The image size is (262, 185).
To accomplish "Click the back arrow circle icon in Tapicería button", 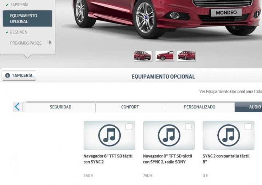I will tap(8, 76).
